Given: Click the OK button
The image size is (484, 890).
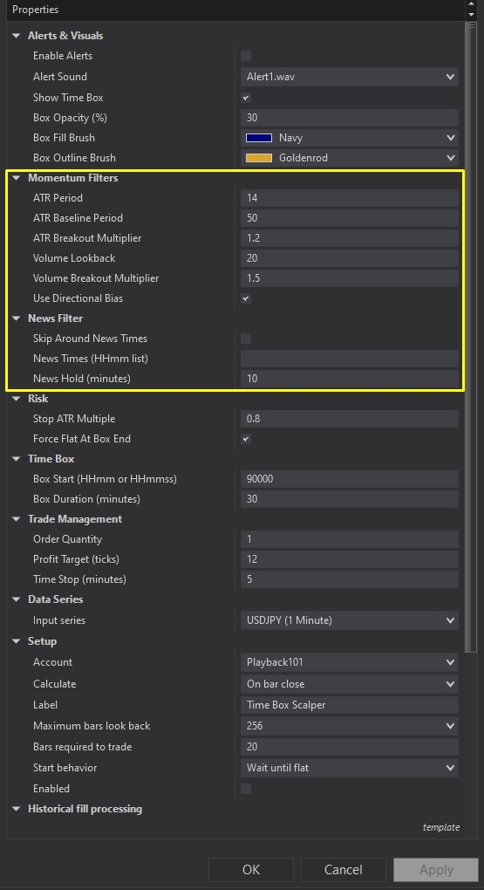Looking at the screenshot, I should 251,870.
